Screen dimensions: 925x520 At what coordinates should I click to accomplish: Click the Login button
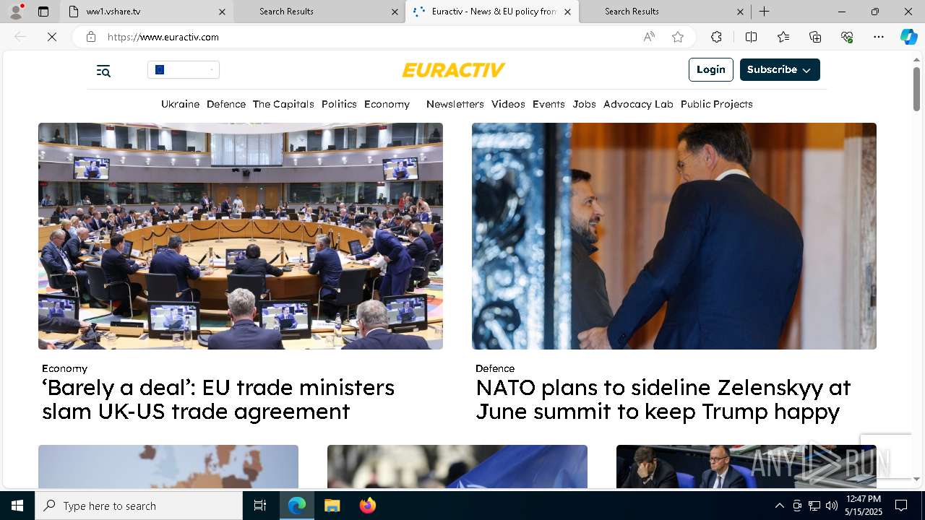[711, 69]
